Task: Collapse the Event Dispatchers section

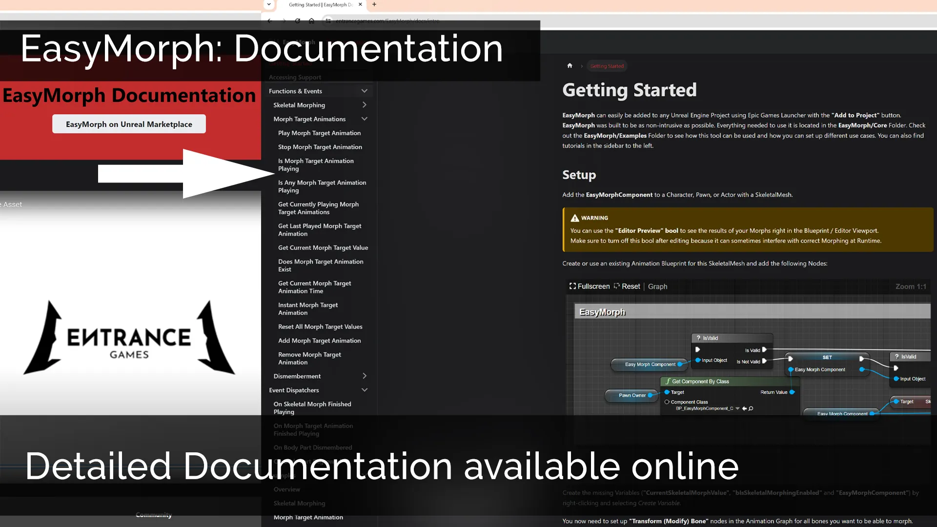Action: tap(364, 390)
